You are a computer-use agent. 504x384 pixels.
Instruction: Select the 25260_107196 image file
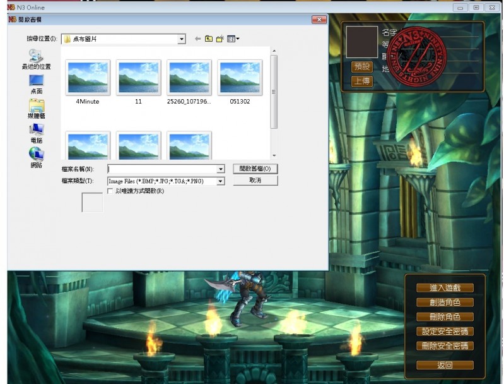point(189,82)
